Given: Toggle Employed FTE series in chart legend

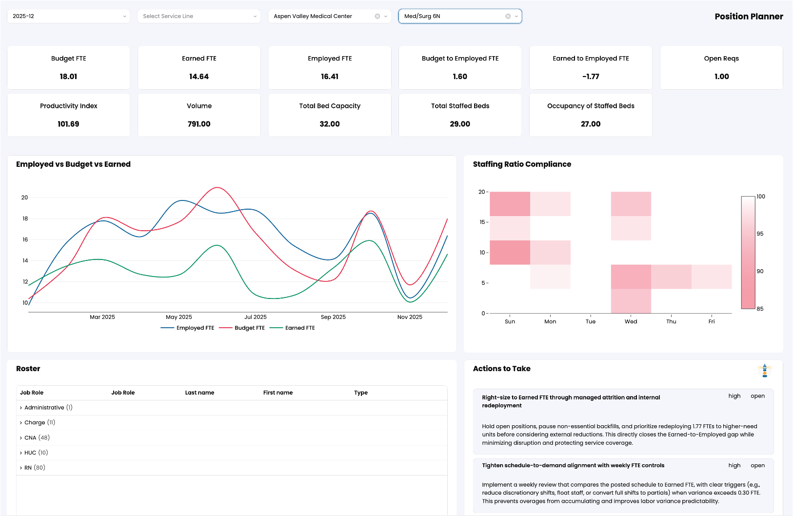Looking at the screenshot, I should pos(188,328).
